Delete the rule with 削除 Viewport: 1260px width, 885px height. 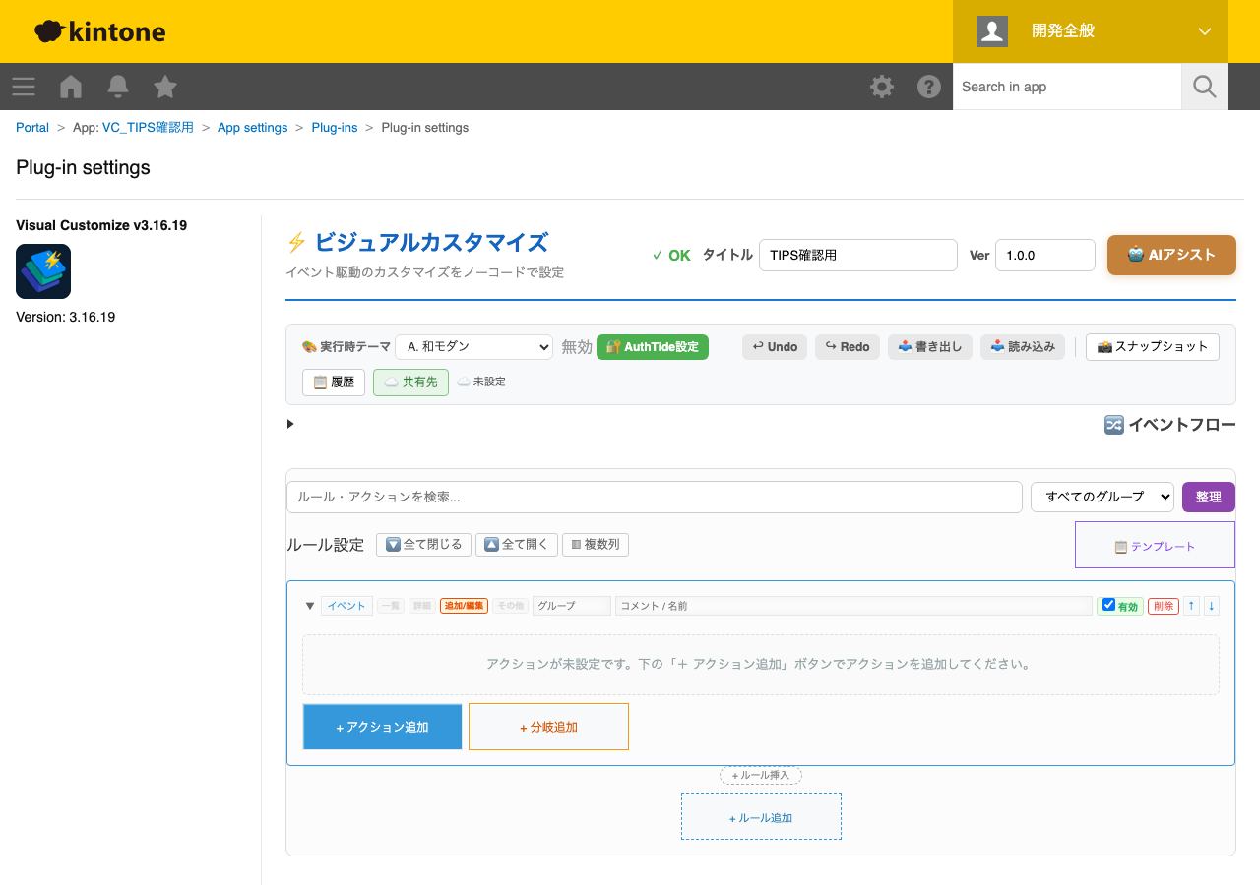(1164, 606)
